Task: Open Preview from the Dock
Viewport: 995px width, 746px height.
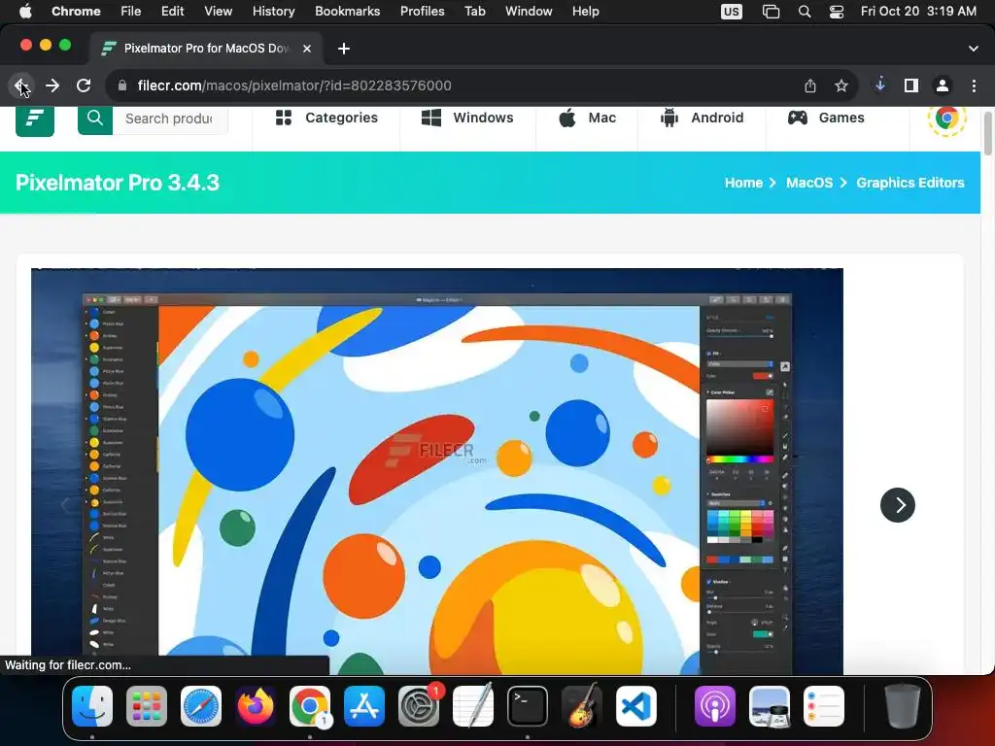Action: [770, 706]
